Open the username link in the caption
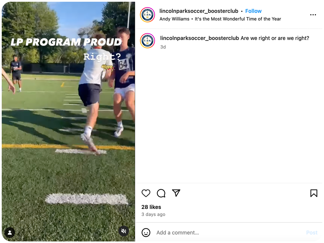This screenshot has width=324, height=243. tap(199, 38)
